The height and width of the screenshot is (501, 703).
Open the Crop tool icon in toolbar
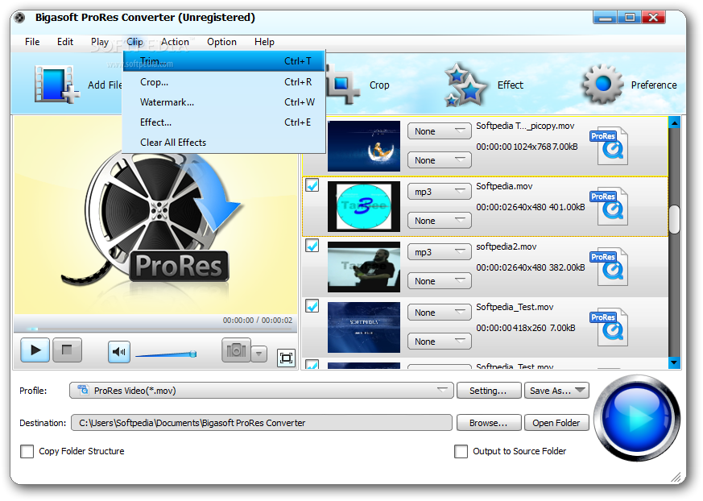pos(343,85)
